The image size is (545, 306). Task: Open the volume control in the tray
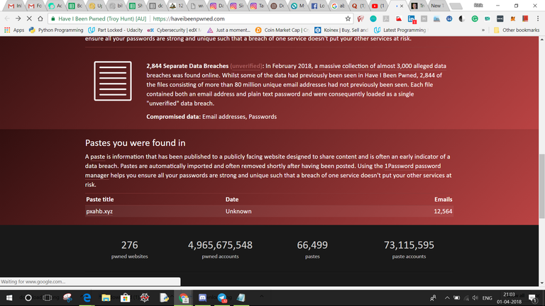coord(475,297)
